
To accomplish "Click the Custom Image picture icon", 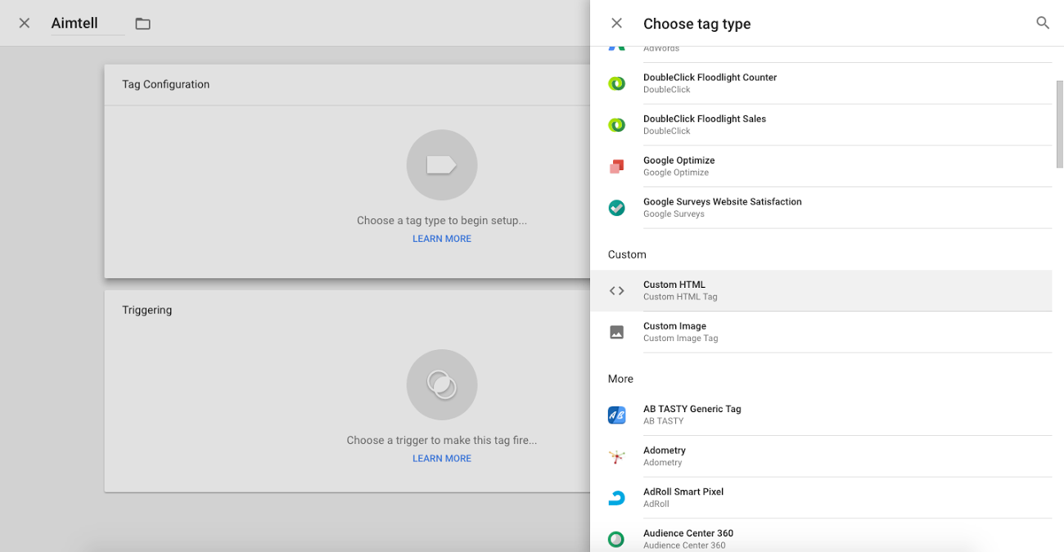I will click(617, 332).
